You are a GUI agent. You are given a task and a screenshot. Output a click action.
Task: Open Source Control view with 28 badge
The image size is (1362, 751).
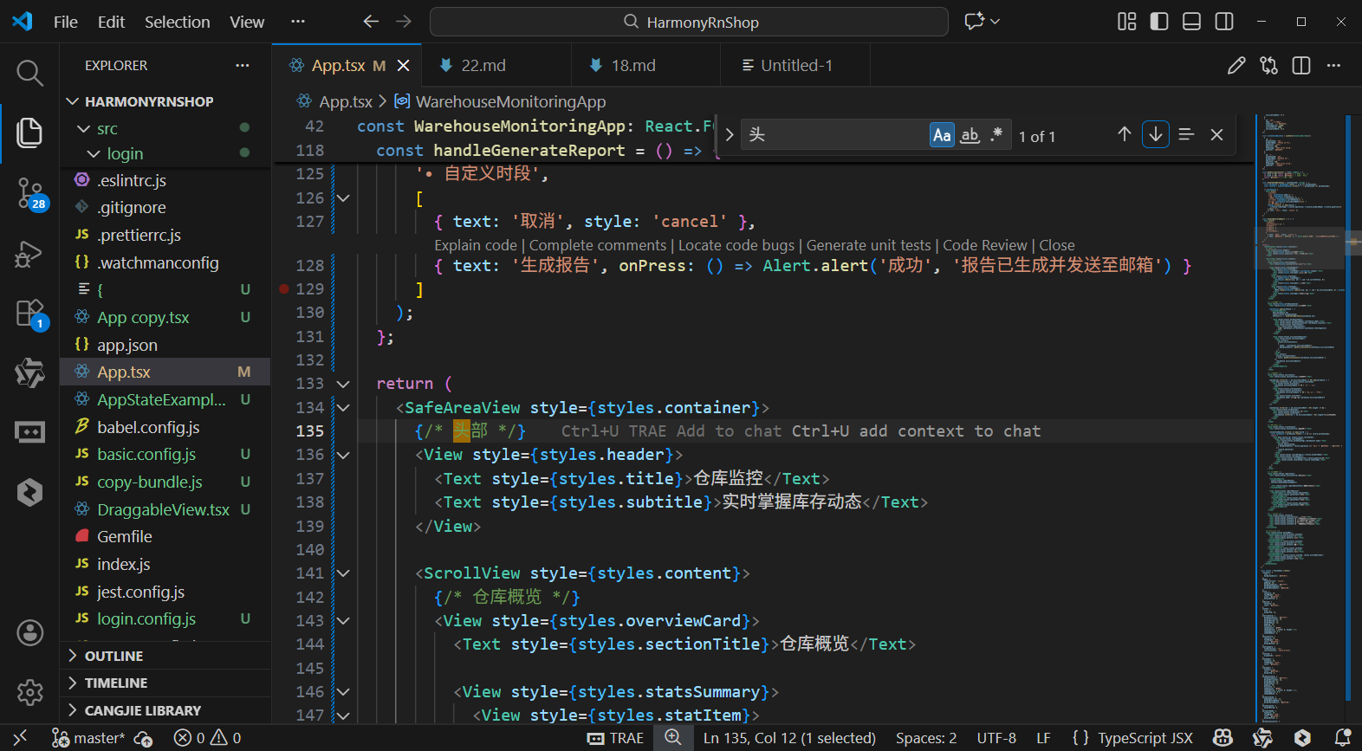tap(29, 192)
